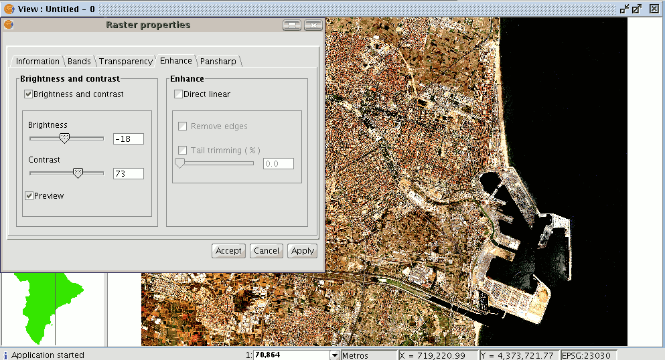Close the View : Untitled window
Image resolution: width=665 pixels, height=360 pixels.
click(x=651, y=9)
